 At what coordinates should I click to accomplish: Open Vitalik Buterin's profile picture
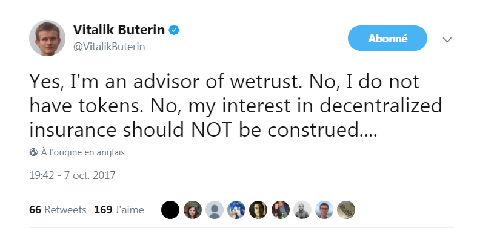click(47, 38)
